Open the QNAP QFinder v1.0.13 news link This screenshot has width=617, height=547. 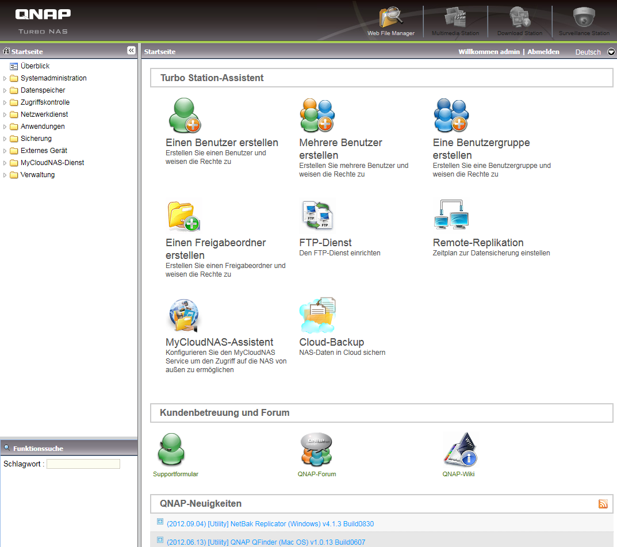coord(266,542)
